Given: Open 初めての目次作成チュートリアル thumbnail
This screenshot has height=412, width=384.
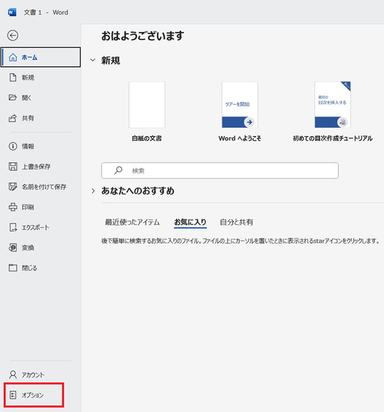Looking at the screenshot, I should [x=333, y=105].
